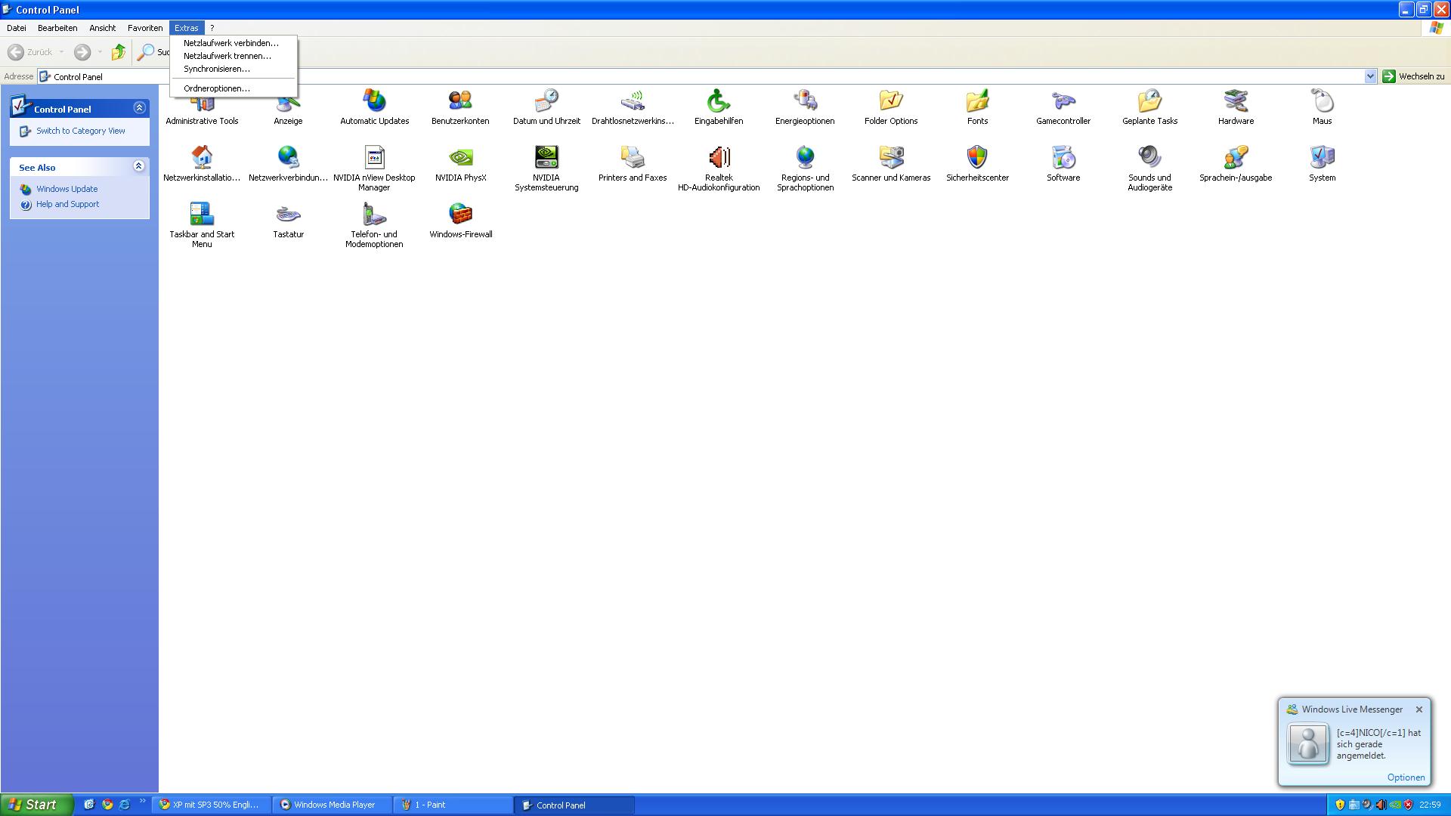Open Realtek HD-Audiokonfiguration icon
Viewport: 1451px width, 816px height.
coord(719,158)
